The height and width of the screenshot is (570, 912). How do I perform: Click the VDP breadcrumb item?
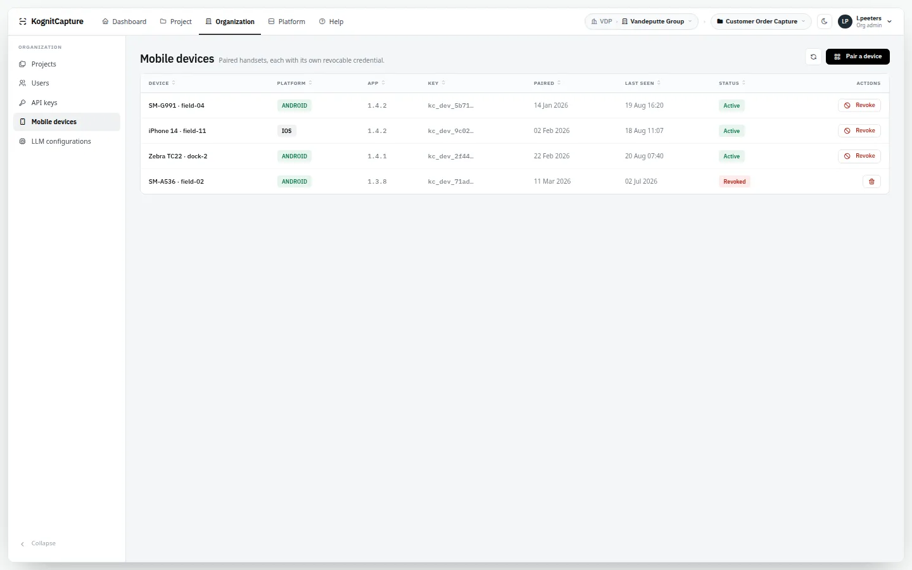pos(602,22)
